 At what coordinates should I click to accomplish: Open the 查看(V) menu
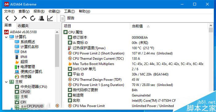point(24,11)
